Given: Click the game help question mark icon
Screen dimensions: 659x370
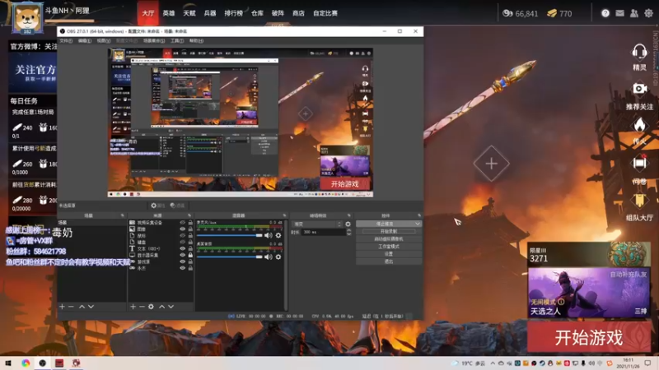Looking at the screenshot, I should (x=605, y=13).
